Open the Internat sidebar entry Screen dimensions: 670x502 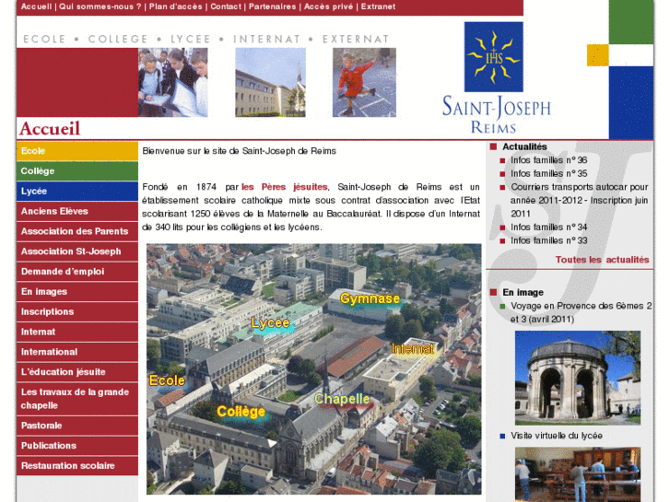[77, 332]
